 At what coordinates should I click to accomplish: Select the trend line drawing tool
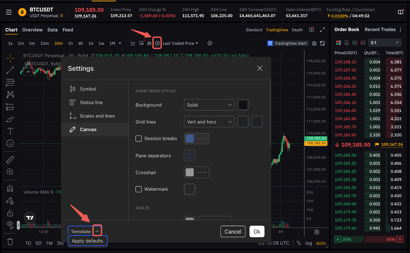point(10,70)
